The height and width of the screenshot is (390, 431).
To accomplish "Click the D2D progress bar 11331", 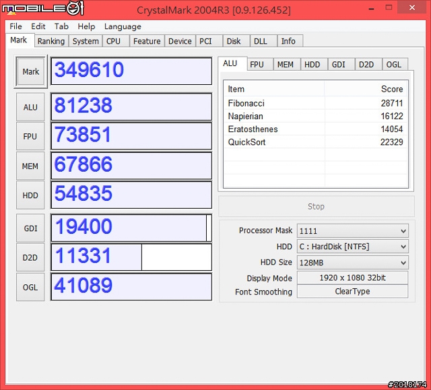I will 131,257.
